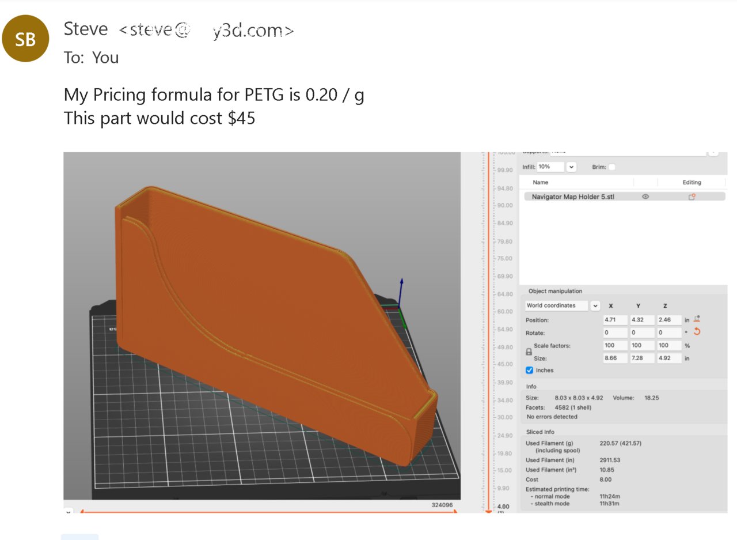Click the Scale factors Z field
The width and height of the screenshot is (737, 540).
pyautogui.click(x=669, y=346)
